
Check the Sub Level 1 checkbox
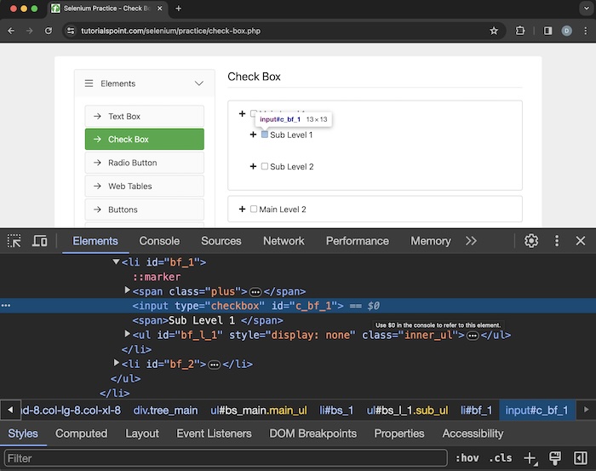point(265,135)
